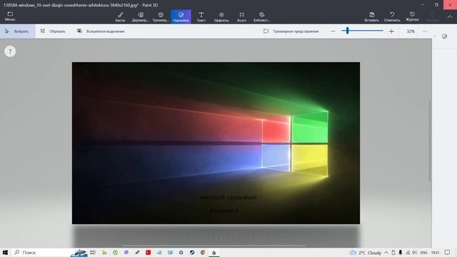Image resolution: width=457 pixels, height=257 pixels.
Task: Click the zoom in plus button
Action: click(x=391, y=31)
